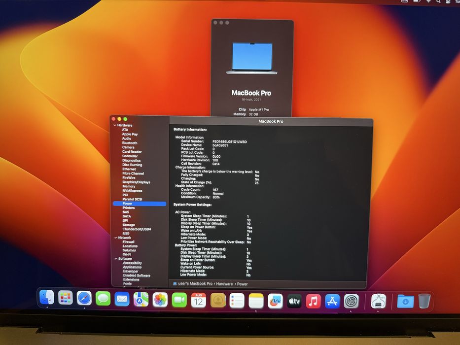Select Wi-Fi under Network
This screenshot has height=345, width=460.
click(127, 255)
